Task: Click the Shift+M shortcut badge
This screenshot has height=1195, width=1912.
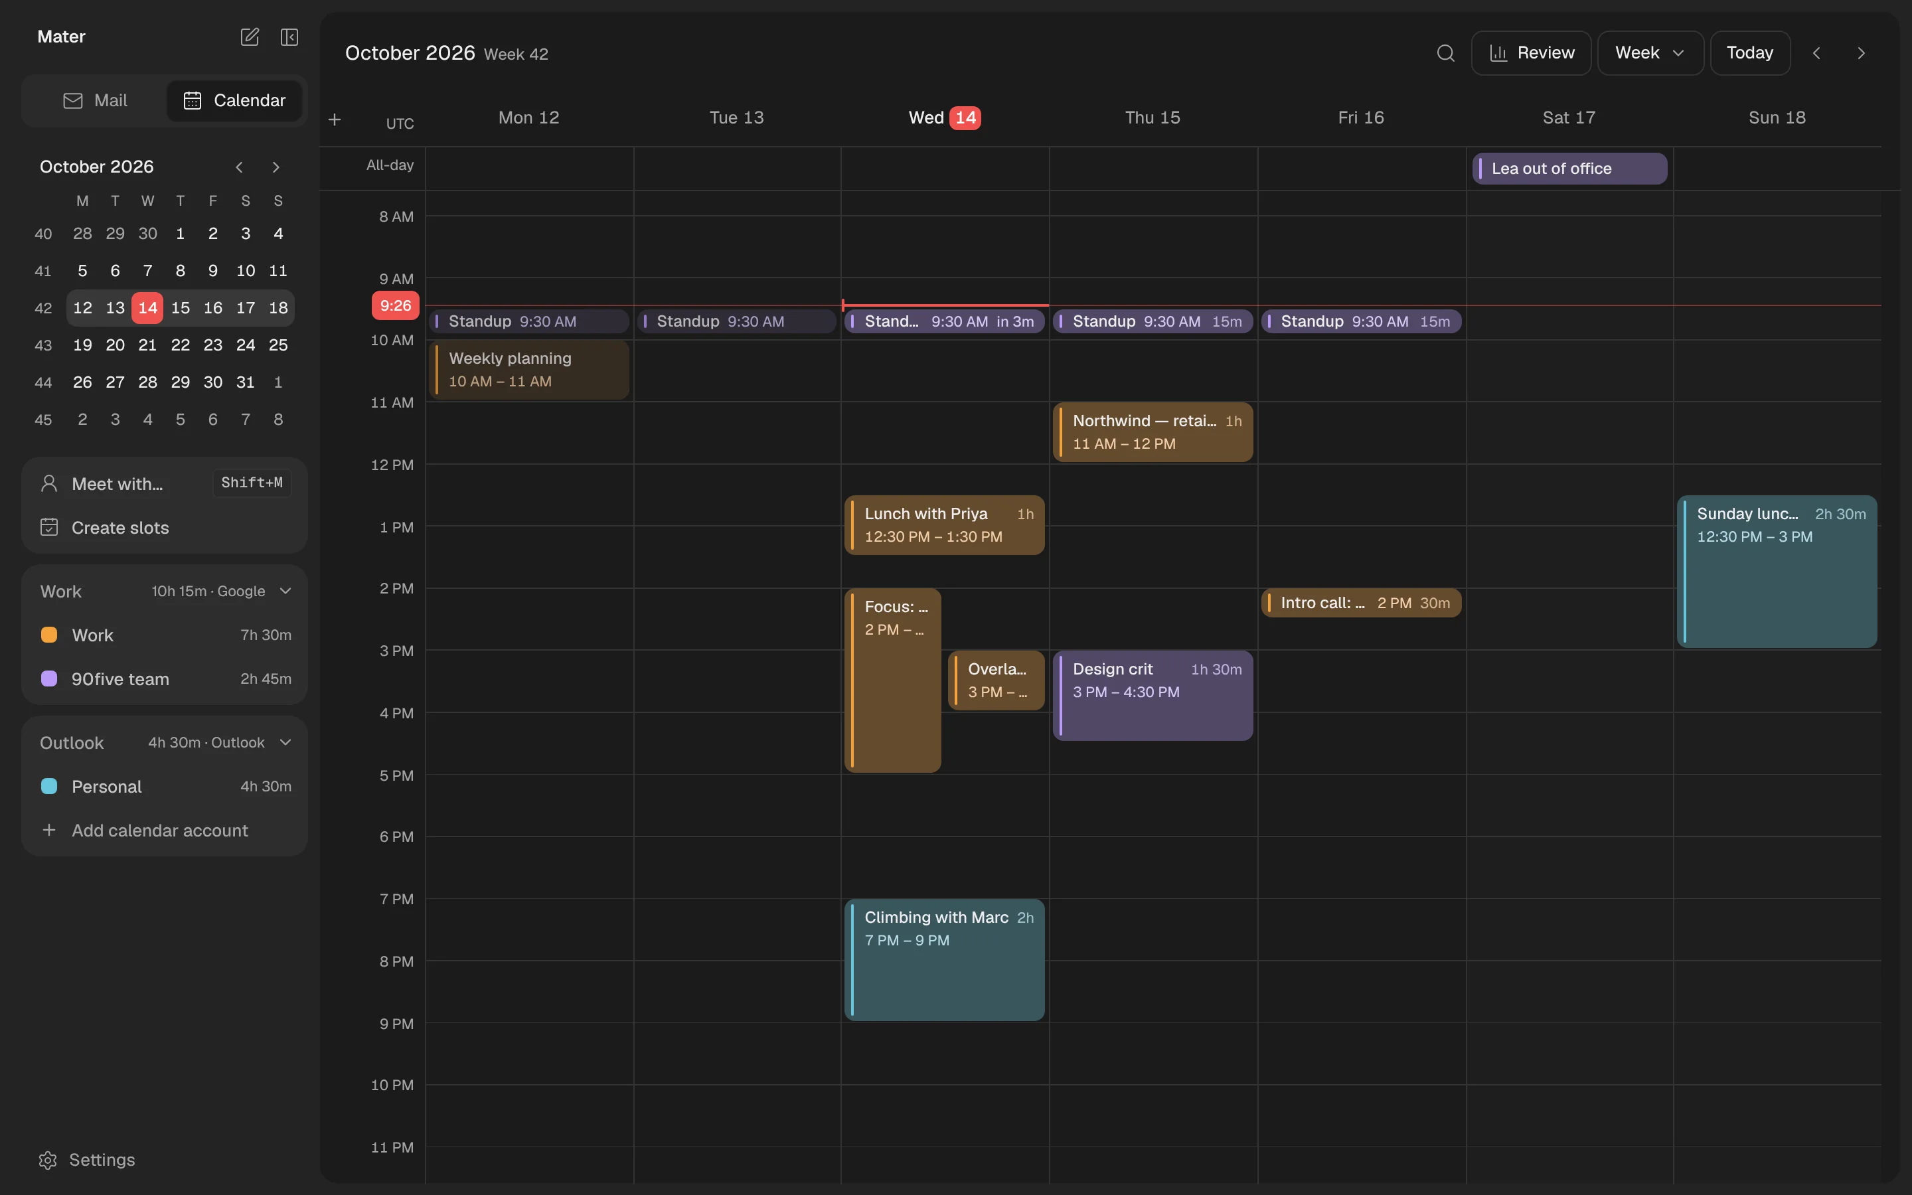Action: (x=252, y=483)
